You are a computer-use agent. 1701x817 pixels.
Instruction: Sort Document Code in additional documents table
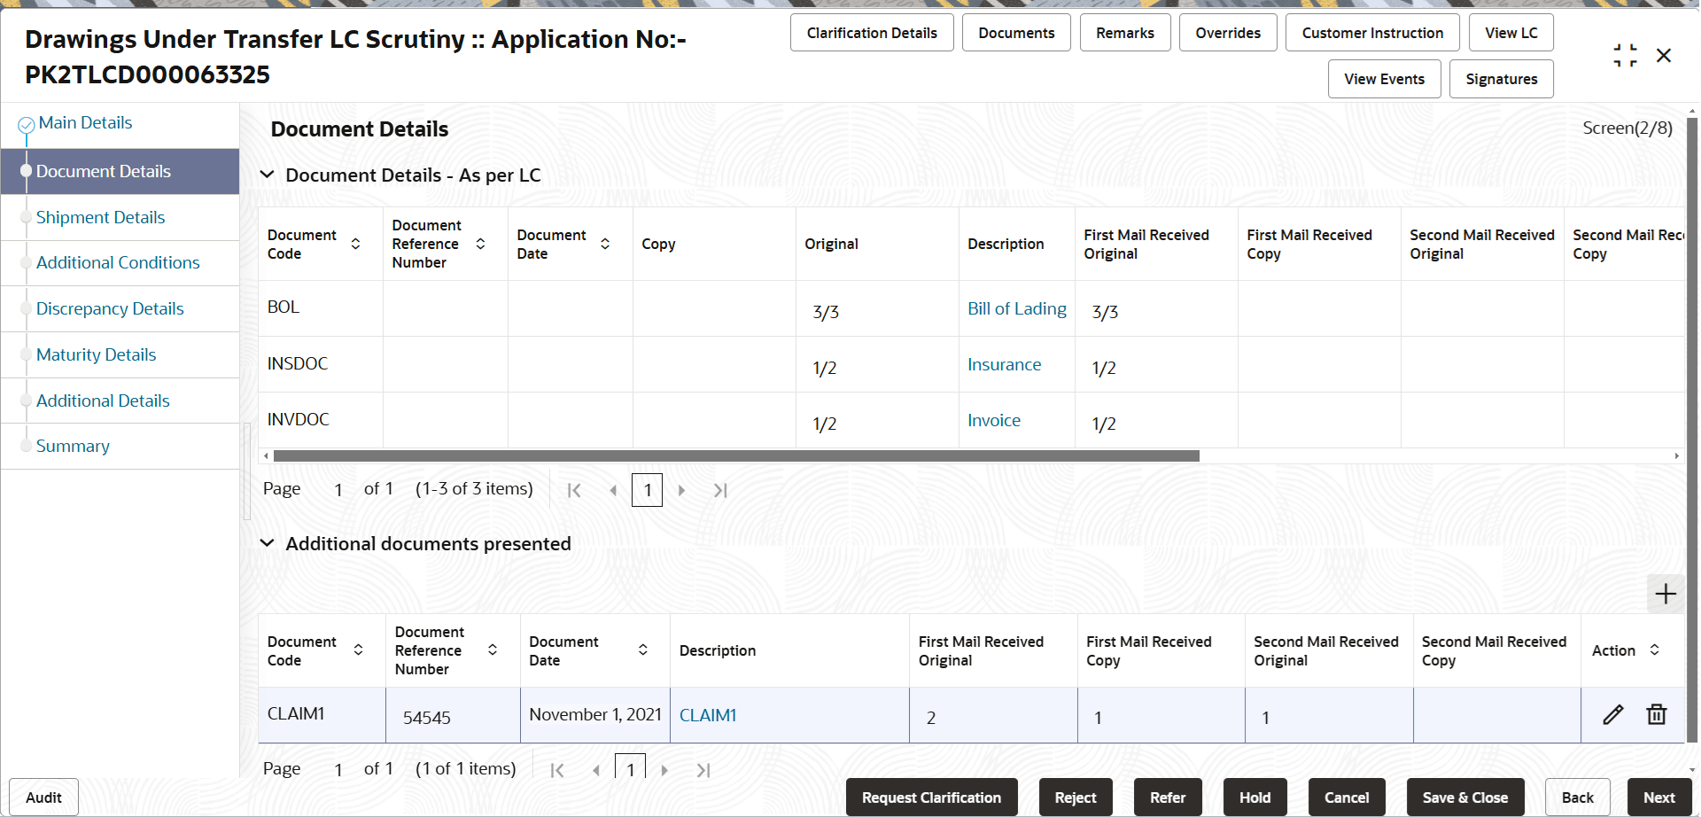(x=359, y=650)
